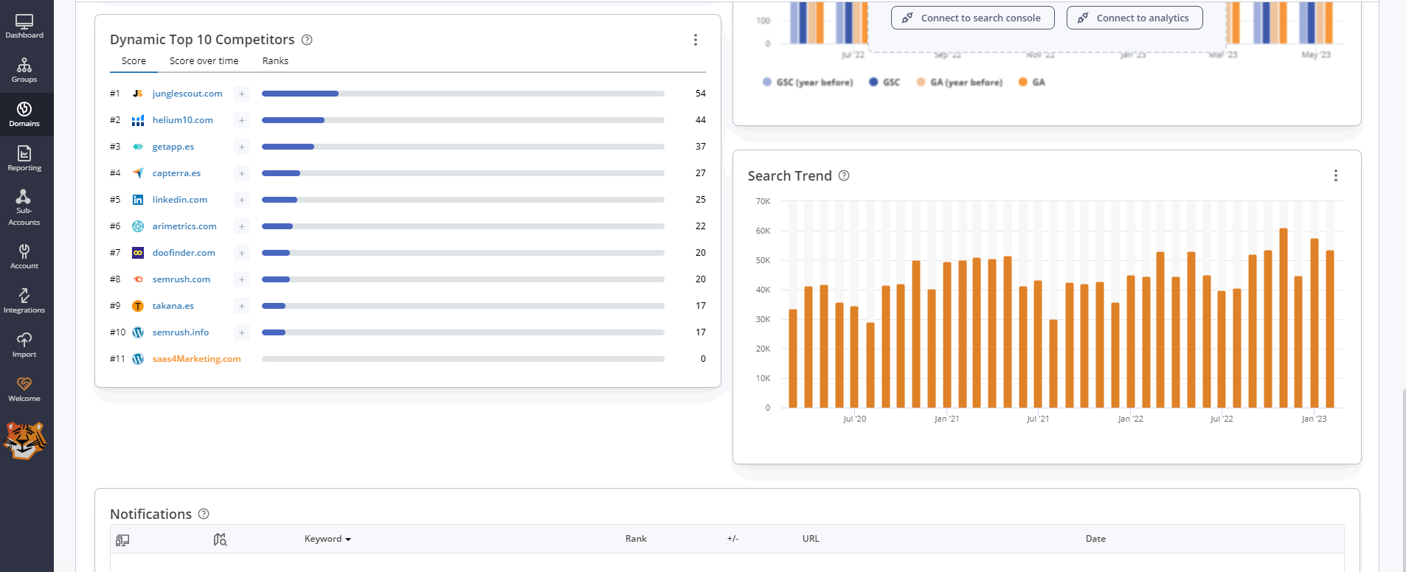
Task: Toggle GA legend series
Action: tap(1032, 83)
